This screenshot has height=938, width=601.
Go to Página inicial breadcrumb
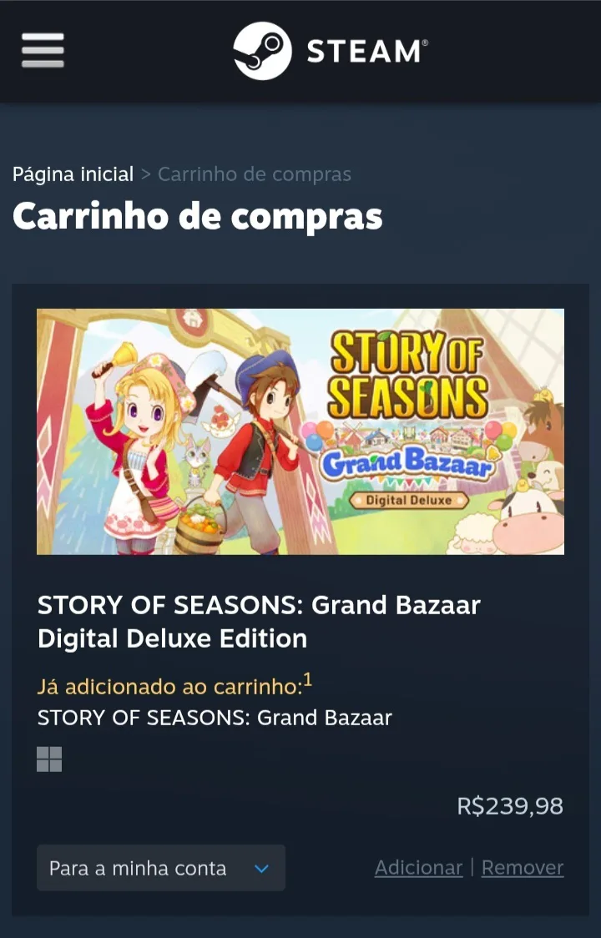point(73,174)
